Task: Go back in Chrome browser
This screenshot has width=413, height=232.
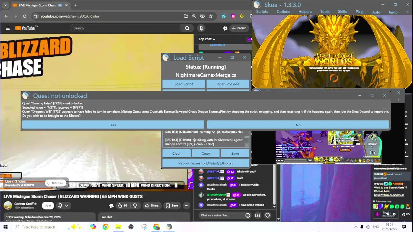Action: point(6,16)
